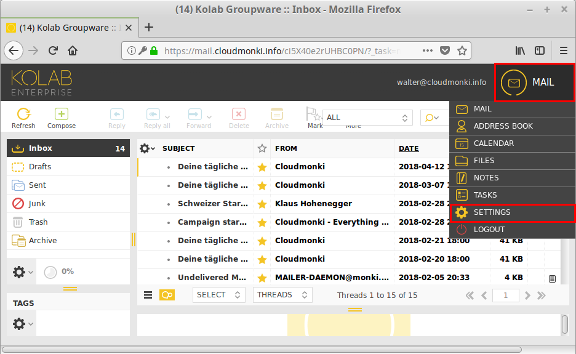Screen dimensions: 576x354
Task: Toggle star on Klaus Hohenegger message
Action: pyautogui.click(x=262, y=204)
